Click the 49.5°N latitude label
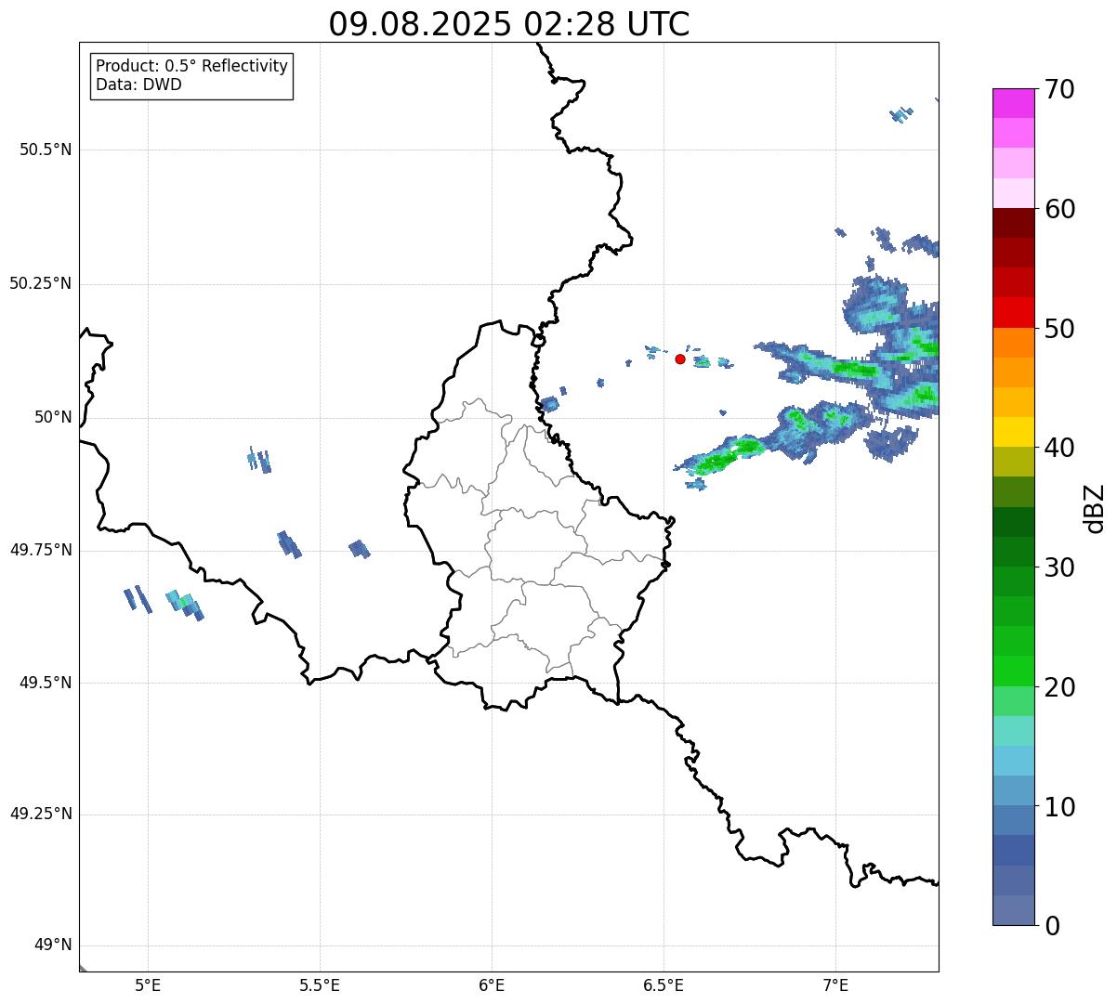This screenshot has width=1117, height=1004. click(x=46, y=683)
